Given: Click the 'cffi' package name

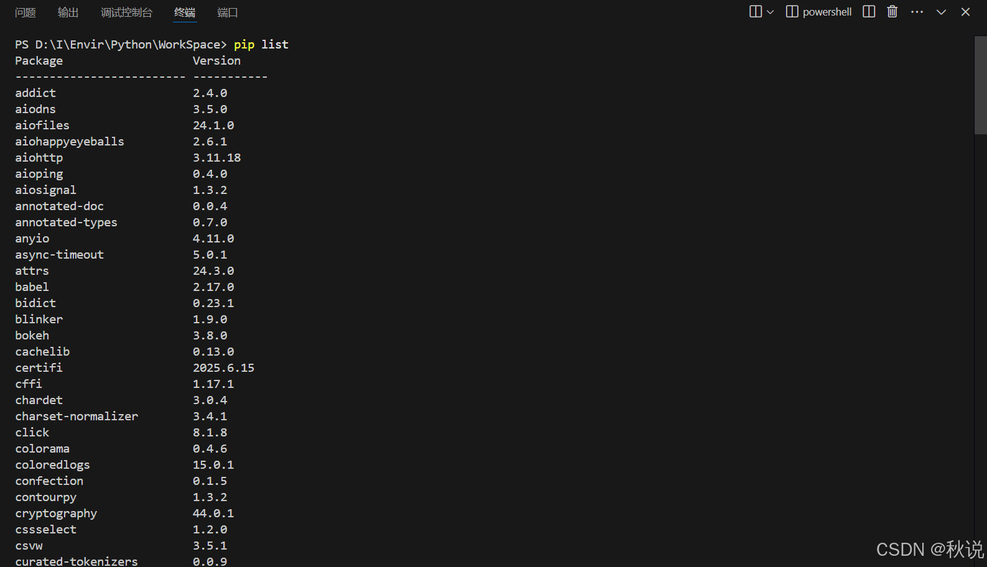Looking at the screenshot, I should [x=29, y=384].
